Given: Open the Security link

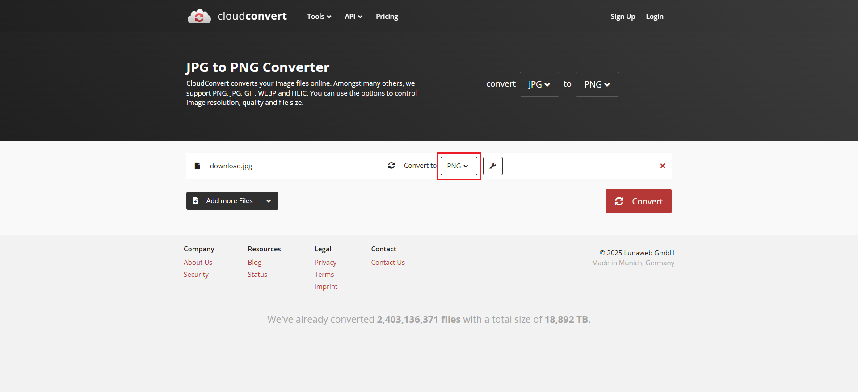Looking at the screenshot, I should [196, 275].
